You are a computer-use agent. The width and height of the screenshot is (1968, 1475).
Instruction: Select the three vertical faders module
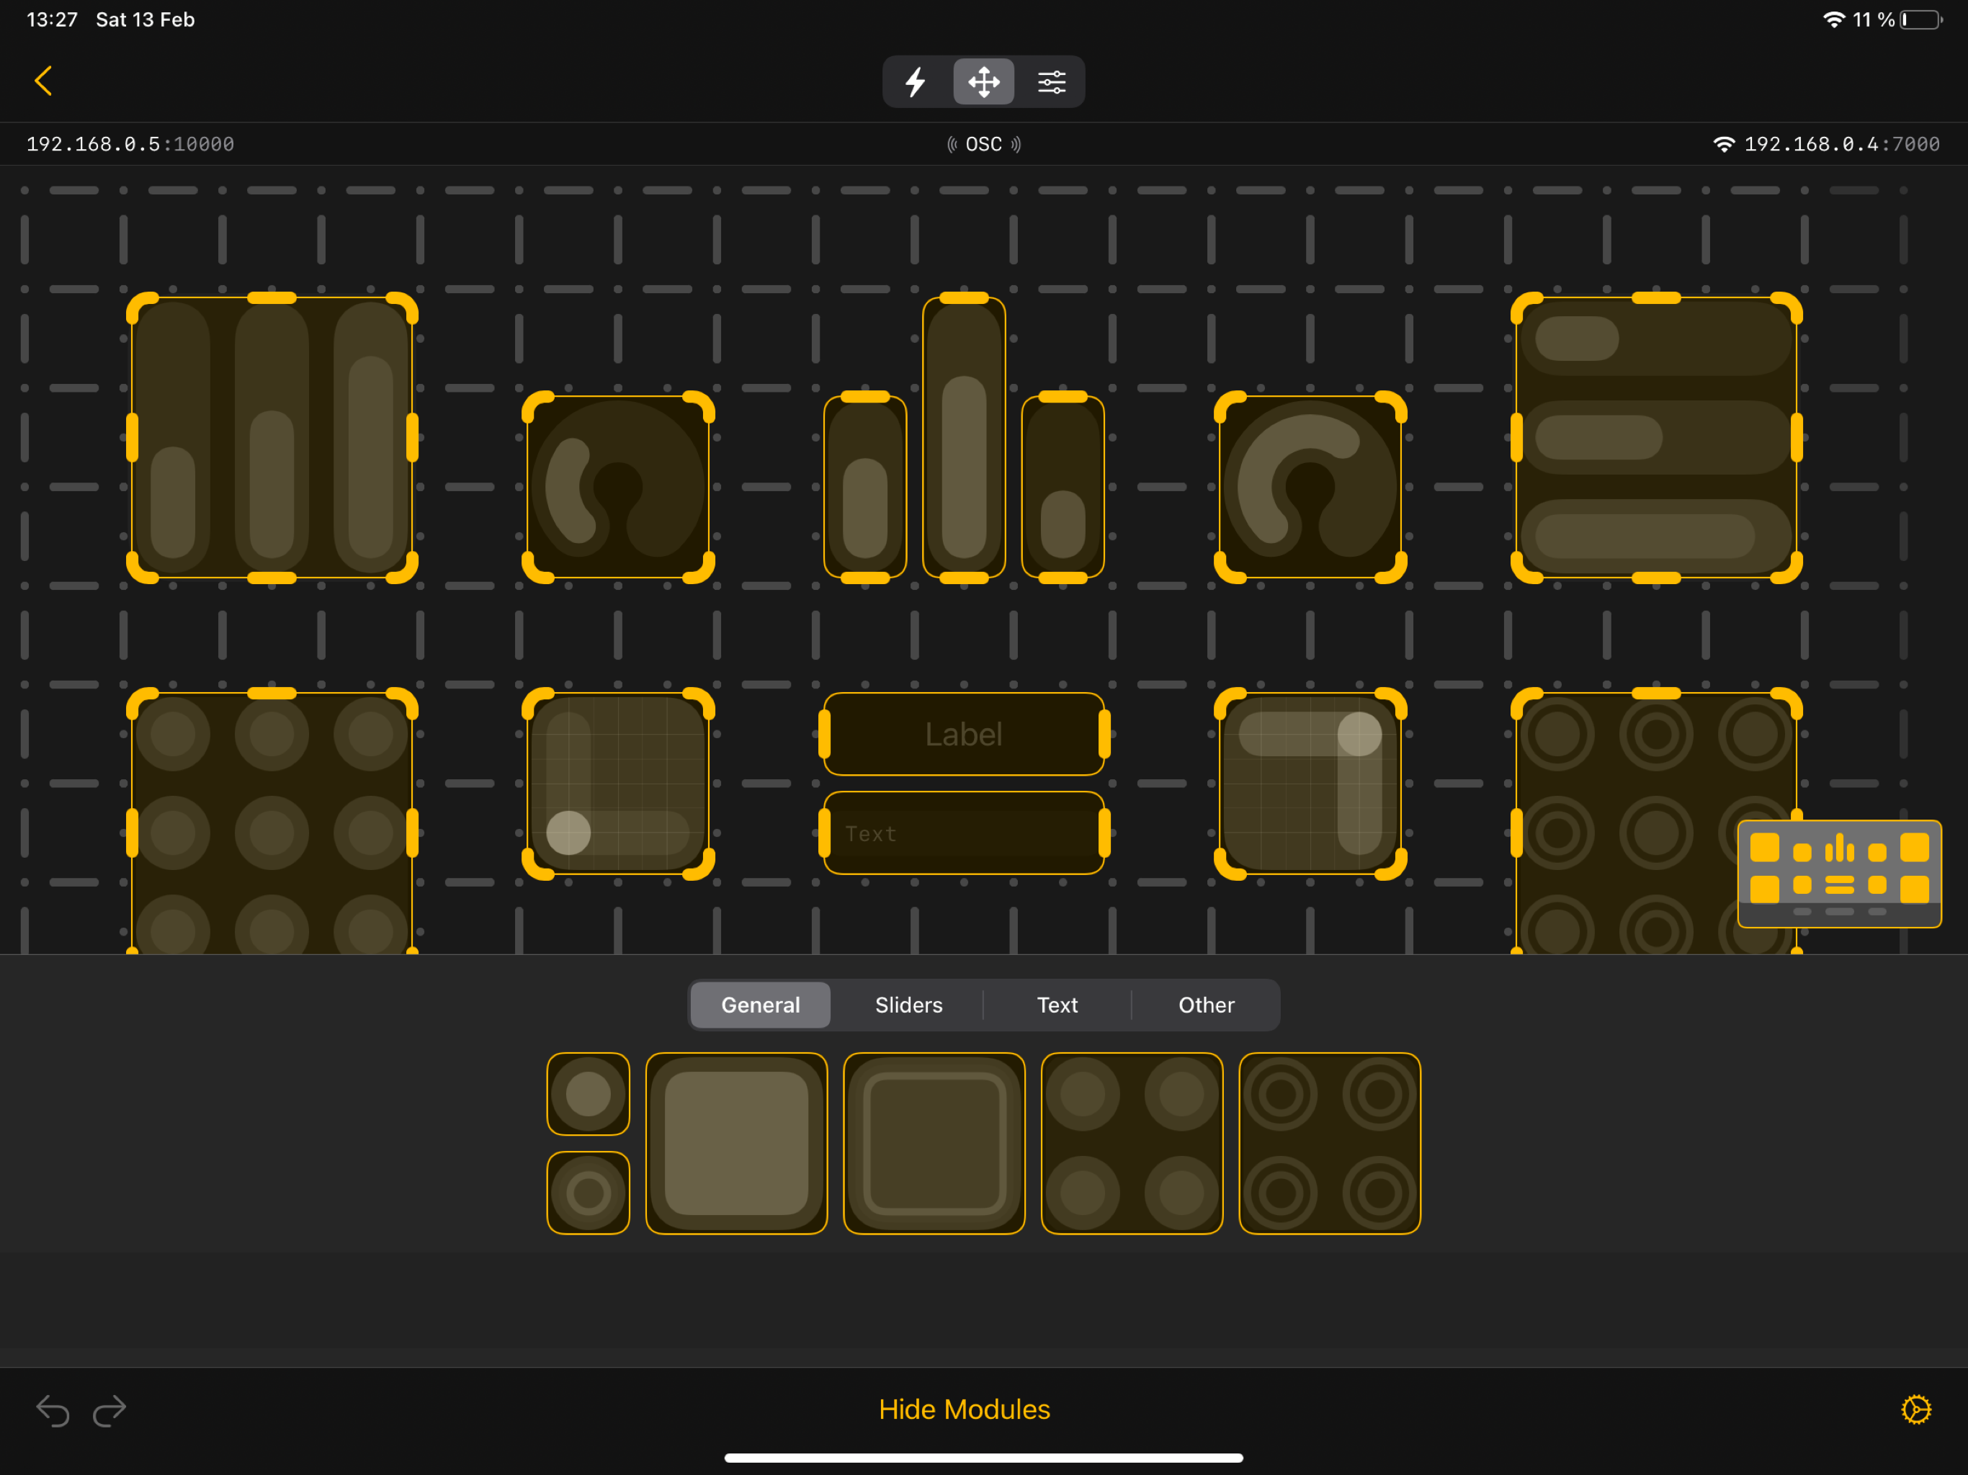coord(272,438)
